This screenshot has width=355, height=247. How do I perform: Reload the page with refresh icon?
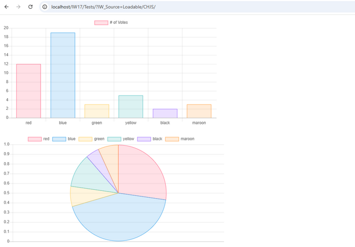(x=31, y=7)
